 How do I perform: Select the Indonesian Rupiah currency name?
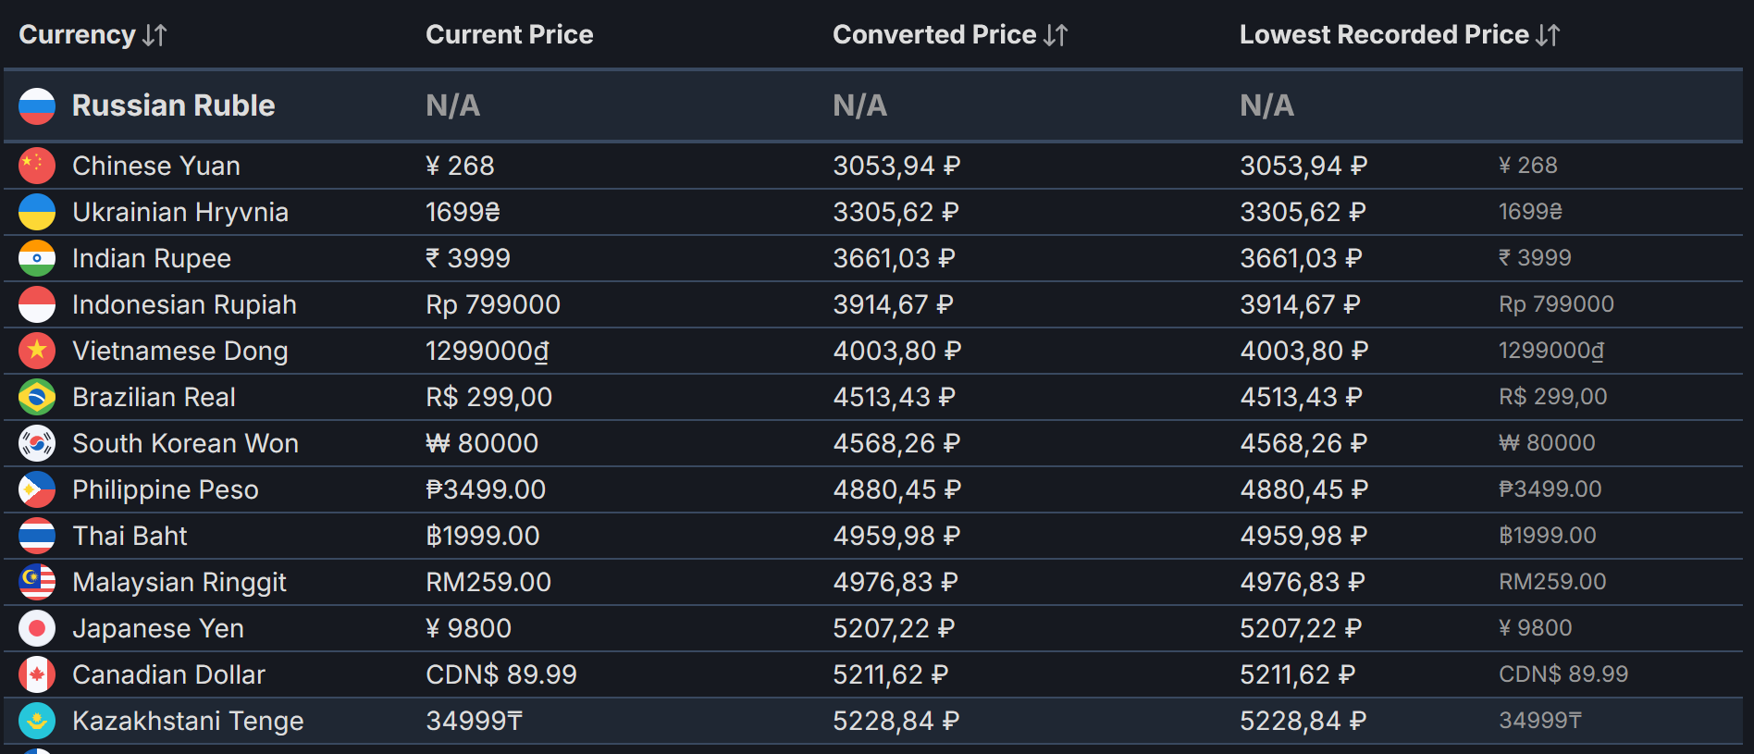coord(184,304)
